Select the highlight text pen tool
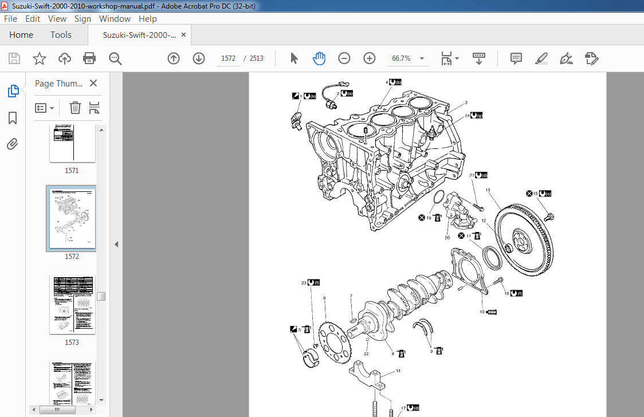 tap(541, 58)
